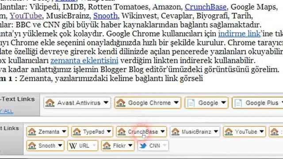
Task: Click the words 'Rotten Tomatoes' in the article
Action: point(118,7)
